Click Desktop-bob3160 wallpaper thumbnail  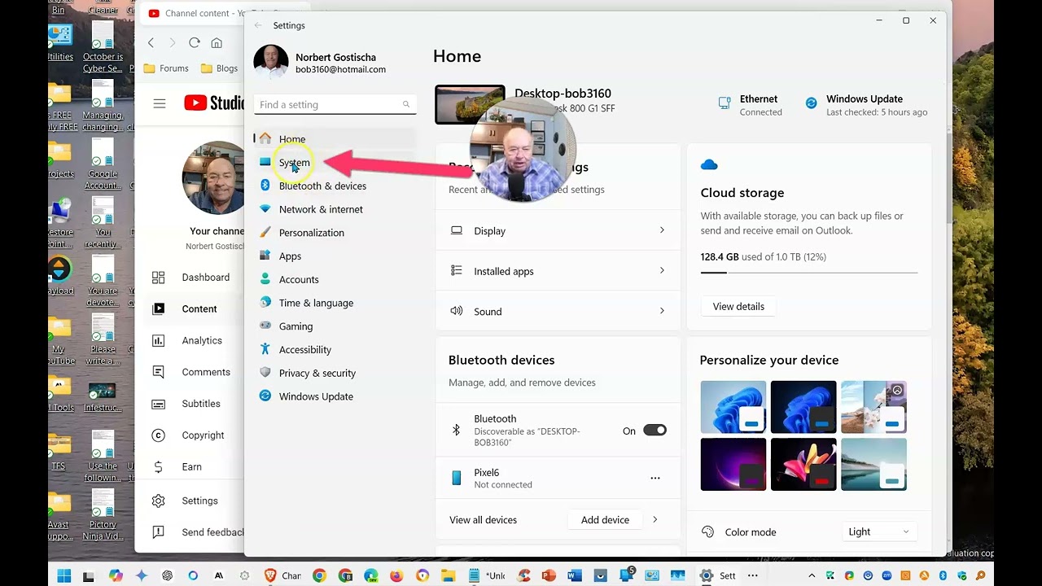[470, 104]
